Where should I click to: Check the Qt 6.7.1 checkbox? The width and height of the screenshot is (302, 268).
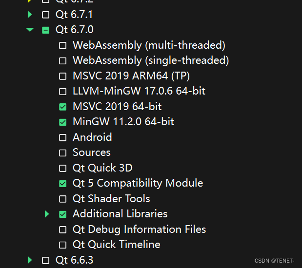pyautogui.click(x=46, y=15)
